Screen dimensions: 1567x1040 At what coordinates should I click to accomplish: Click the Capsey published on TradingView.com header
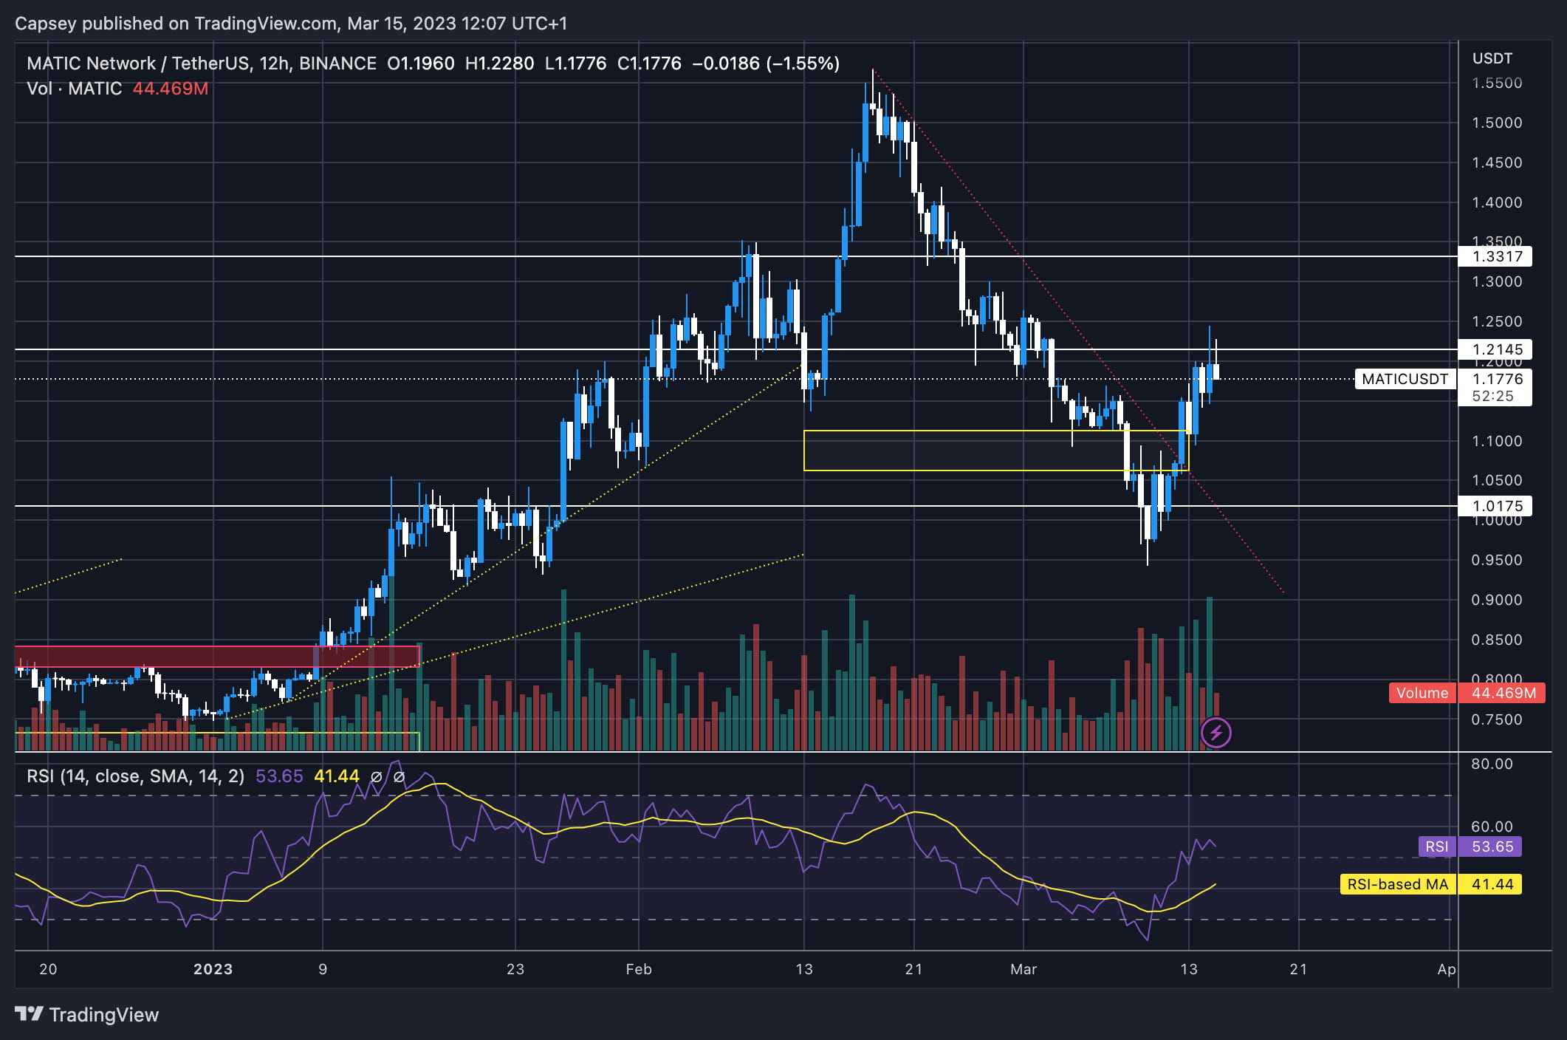click(x=291, y=24)
